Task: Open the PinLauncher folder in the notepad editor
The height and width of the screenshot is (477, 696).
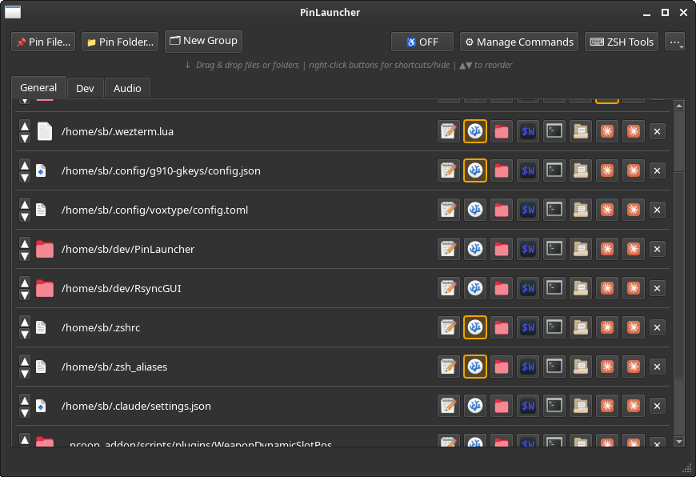Action: [x=448, y=249]
